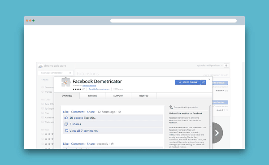Viewport: 269px width, 165px height.
Task: Click the Comment link, posted 12 hours ago
Action: coord(78,112)
